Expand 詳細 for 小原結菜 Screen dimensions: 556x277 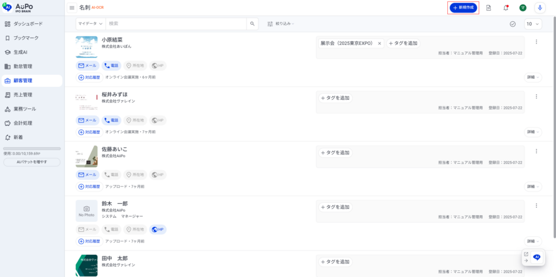click(x=533, y=78)
